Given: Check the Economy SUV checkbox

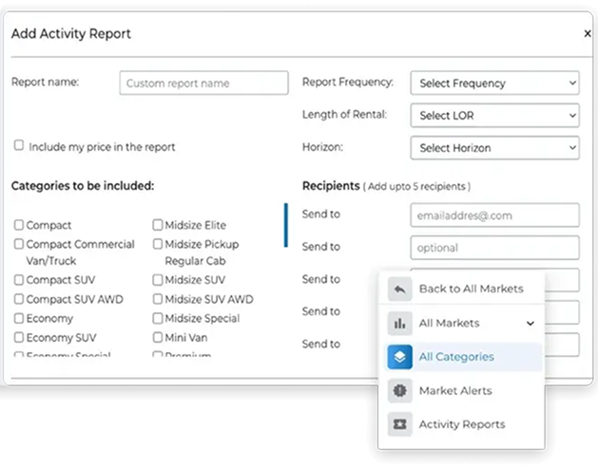Looking at the screenshot, I should (19, 337).
